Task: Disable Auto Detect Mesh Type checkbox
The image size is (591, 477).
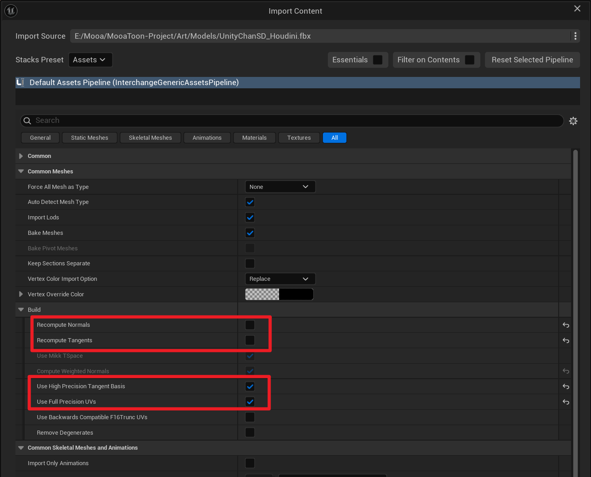Action: 250,202
